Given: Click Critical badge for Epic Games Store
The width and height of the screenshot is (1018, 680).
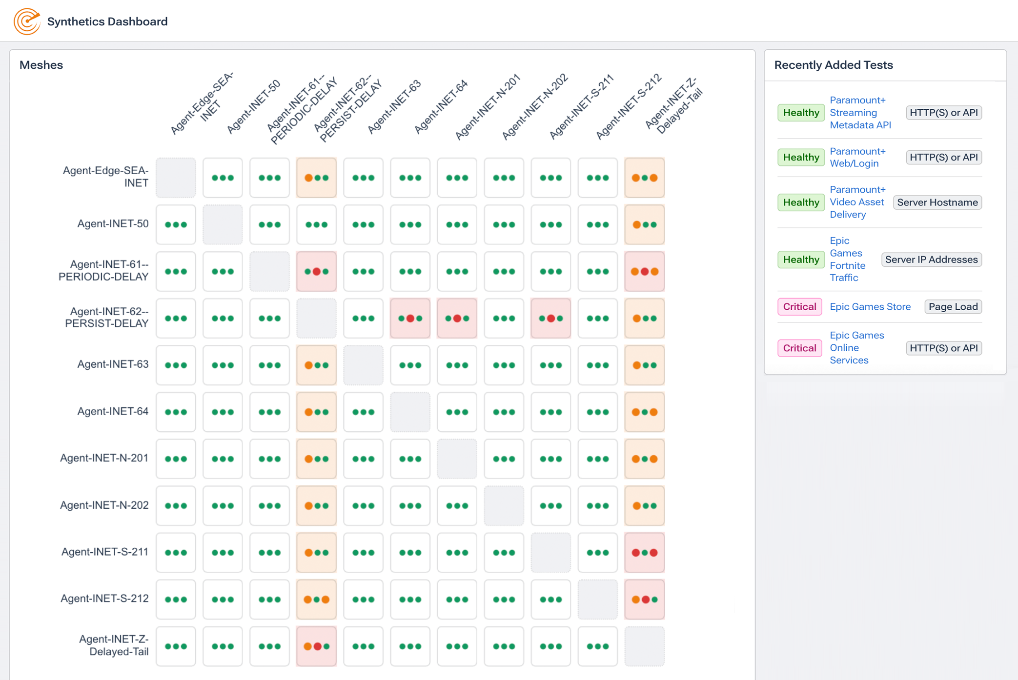Looking at the screenshot, I should point(799,306).
